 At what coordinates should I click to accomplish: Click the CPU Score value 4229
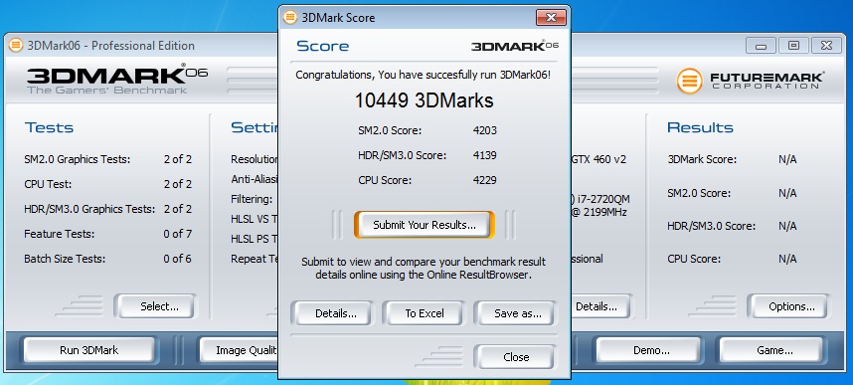pos(485,180)
